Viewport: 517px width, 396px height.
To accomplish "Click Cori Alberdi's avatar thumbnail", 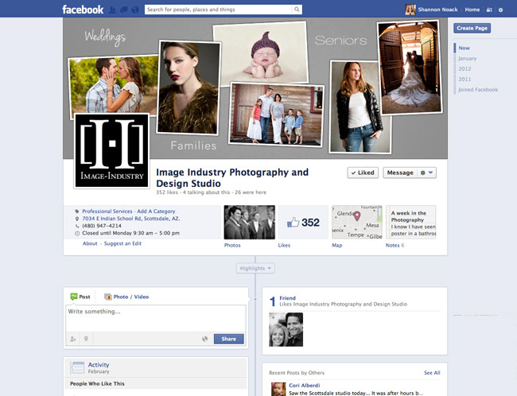I will (x=278, y=390).
